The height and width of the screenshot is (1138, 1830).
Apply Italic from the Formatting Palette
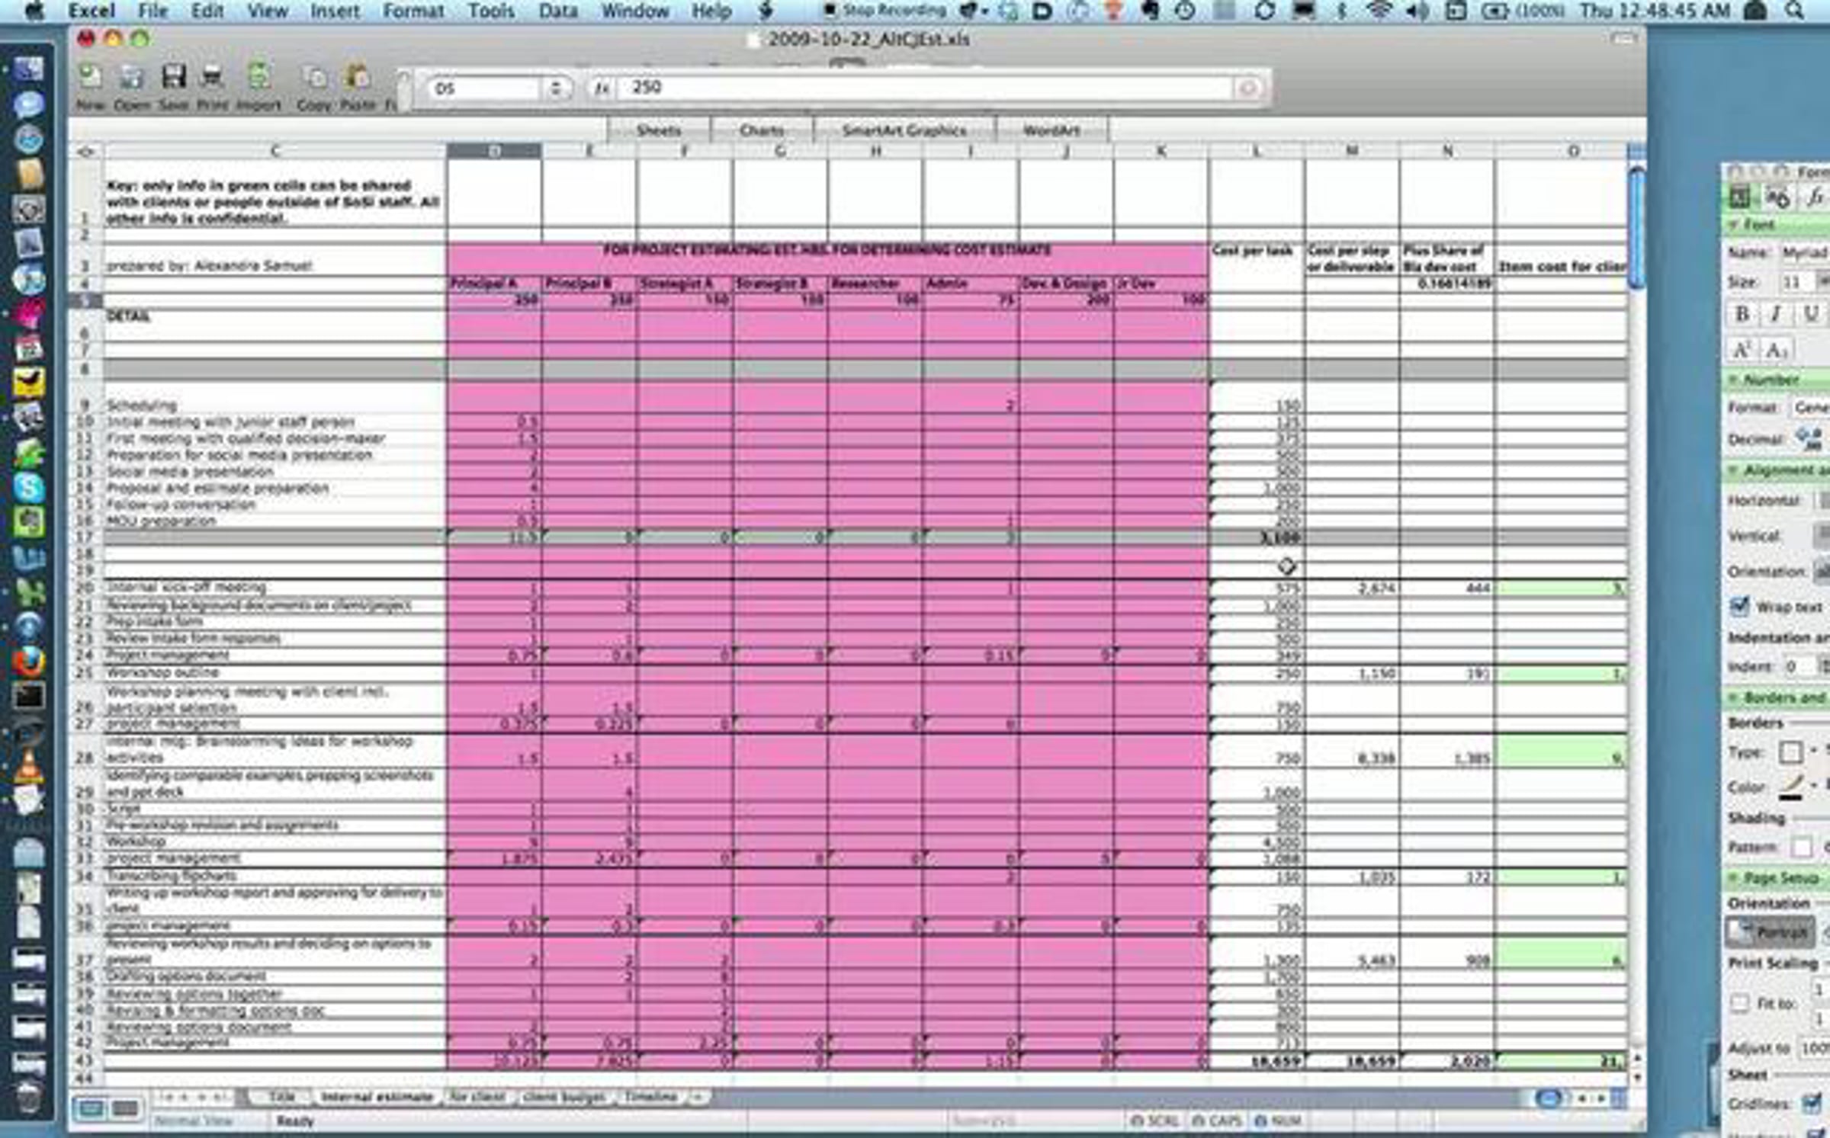1776,314
